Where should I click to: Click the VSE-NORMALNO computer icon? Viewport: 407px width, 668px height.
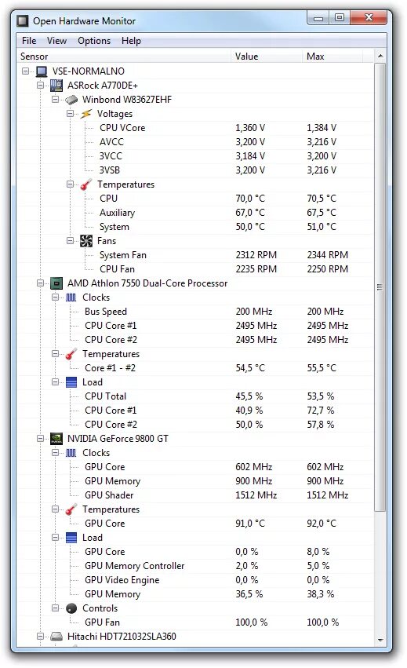click(42, 71)
